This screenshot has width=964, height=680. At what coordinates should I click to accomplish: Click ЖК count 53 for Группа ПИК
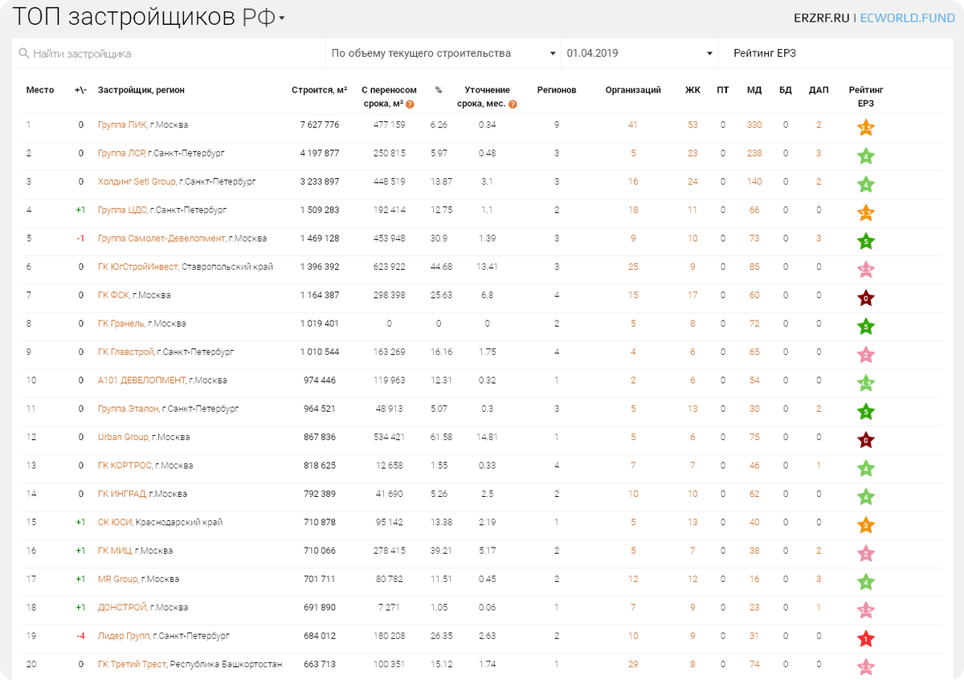[692, 124]
